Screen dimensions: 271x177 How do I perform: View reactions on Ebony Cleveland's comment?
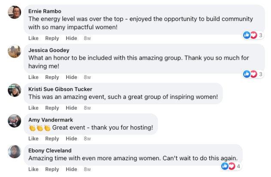coord(231,166)
